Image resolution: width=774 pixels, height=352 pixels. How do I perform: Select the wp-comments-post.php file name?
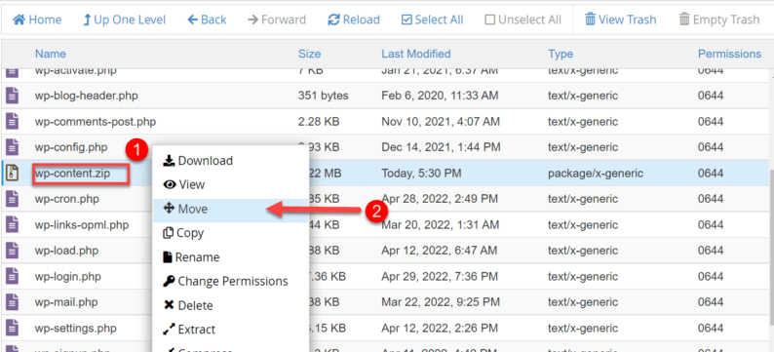[96, 121]
